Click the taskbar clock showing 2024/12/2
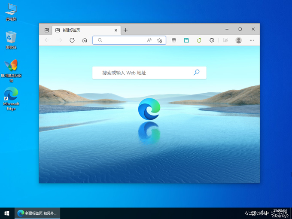The height and width of the screenshot is (219, 292). point(280,213)
